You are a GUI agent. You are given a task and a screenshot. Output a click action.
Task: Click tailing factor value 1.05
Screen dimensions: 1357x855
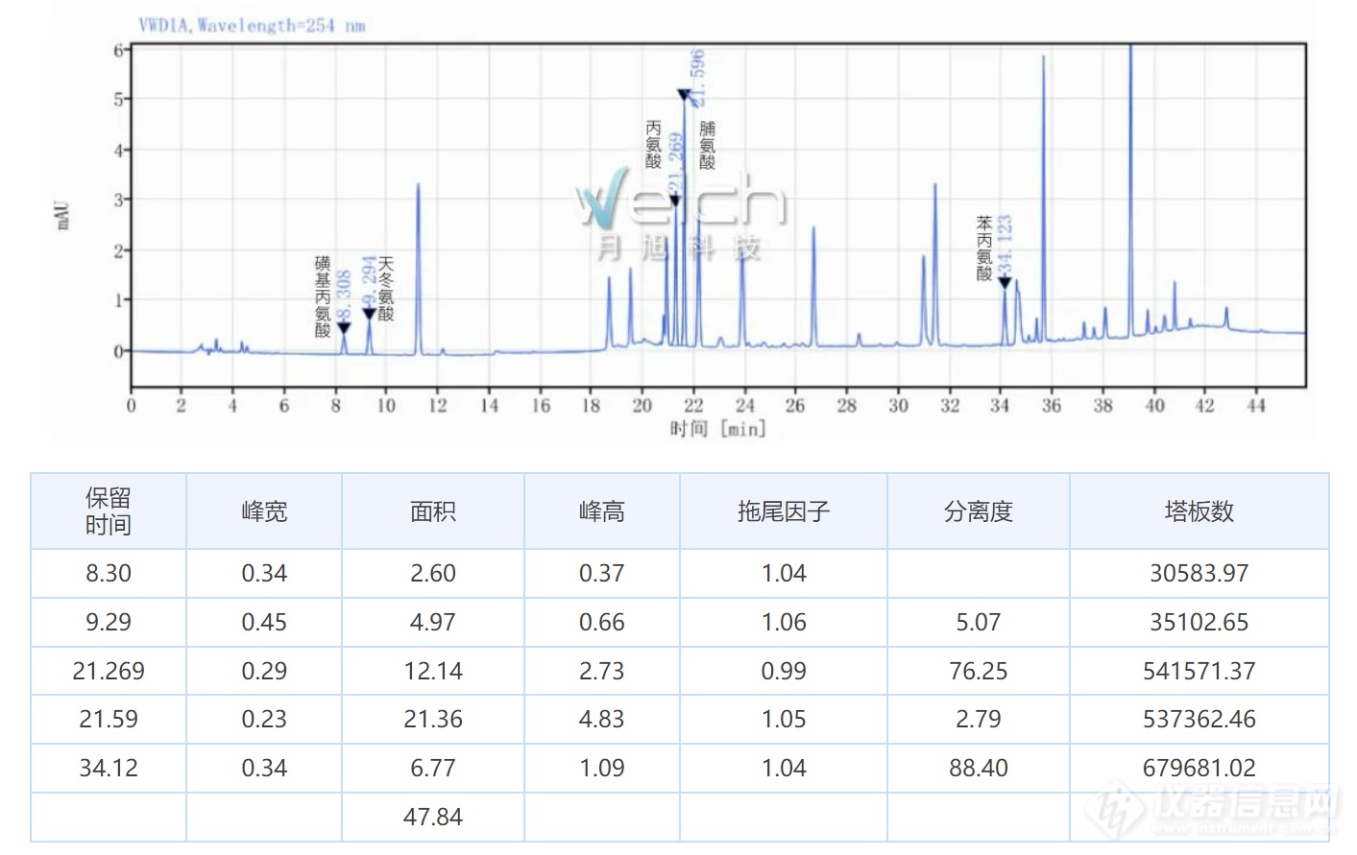coord(784,719)
